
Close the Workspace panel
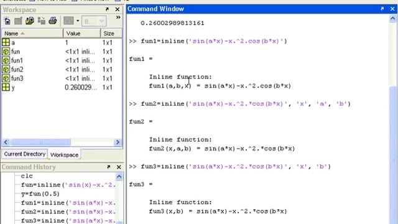[x=118, y=9]
